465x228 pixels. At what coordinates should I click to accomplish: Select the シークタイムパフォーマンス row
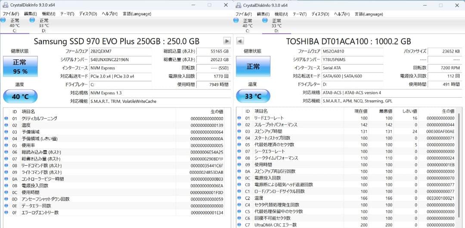(346, 158)
